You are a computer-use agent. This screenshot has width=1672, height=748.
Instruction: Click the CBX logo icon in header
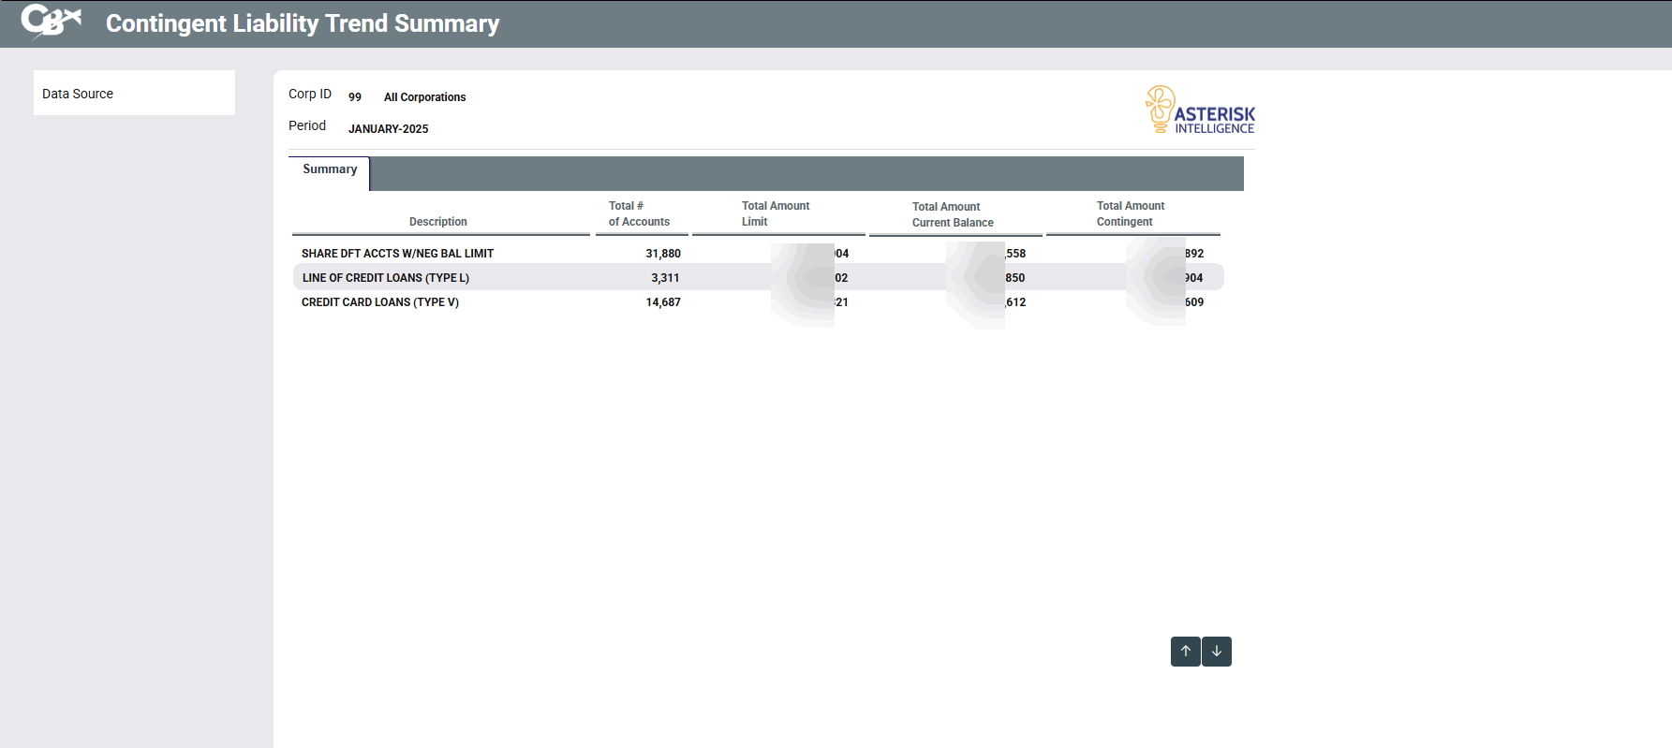click(52, 22)
